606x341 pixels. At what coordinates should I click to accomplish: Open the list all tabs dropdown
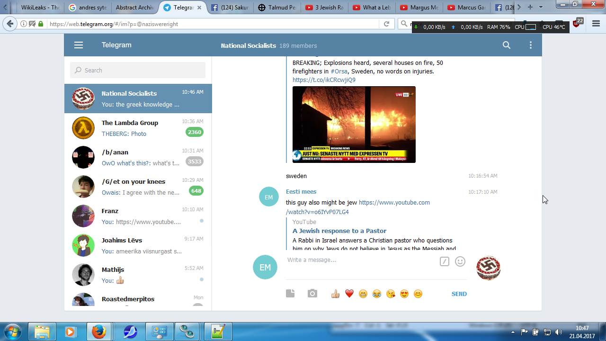click(541, 7)
